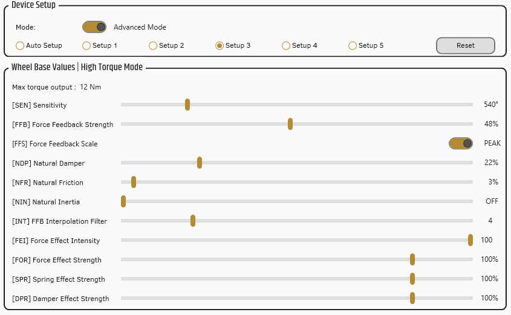The width and height of the screenshot is (511, 315).
Task: Click the Sensitivity slider handle
Action: click(x=187, y=105)
